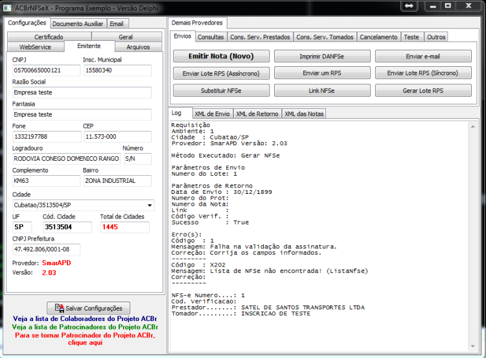The height and width of the screenshot is (358, 486).
Task: Click 'Código : X202' log line
Action: pyautogui.click(x=198, y=265)
